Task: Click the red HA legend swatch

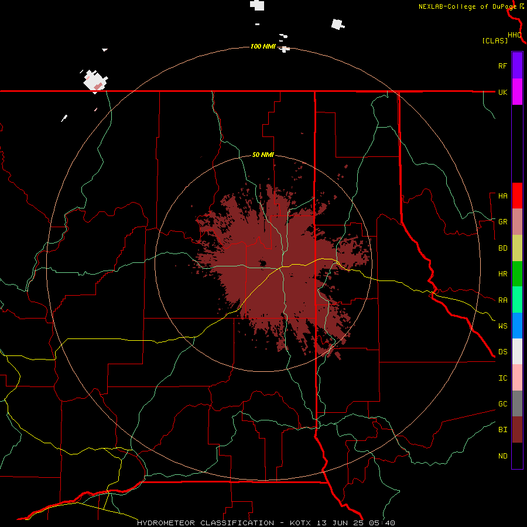Action: pos(517,196)
